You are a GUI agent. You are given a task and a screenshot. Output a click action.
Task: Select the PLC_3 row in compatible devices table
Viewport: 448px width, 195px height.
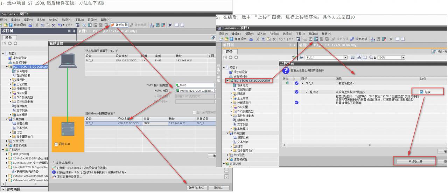(150, 123)
